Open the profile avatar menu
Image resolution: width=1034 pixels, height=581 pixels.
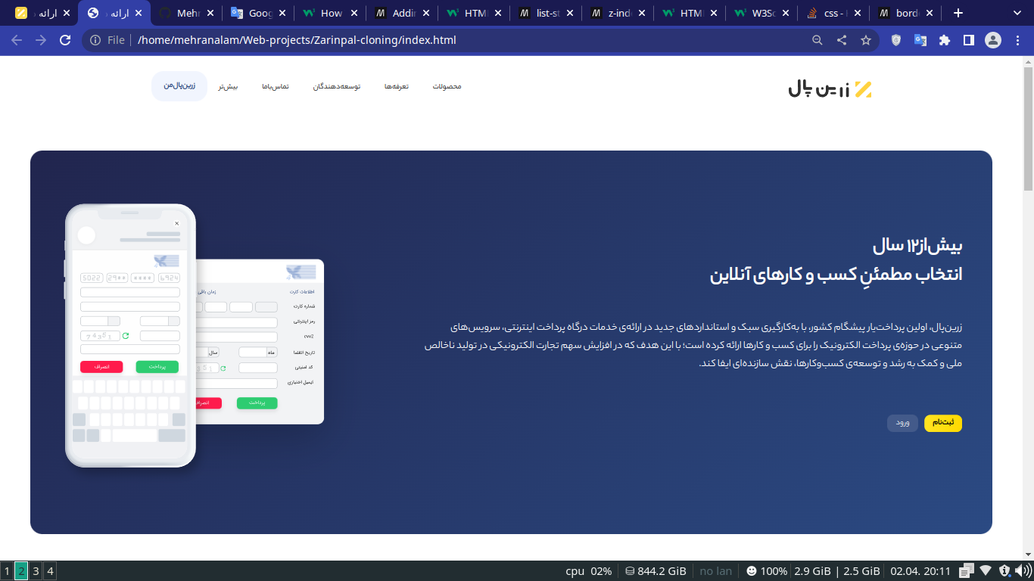[x=993, y=40]
